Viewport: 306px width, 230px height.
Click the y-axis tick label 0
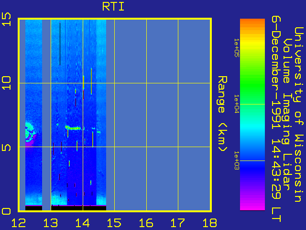[6, 211]
